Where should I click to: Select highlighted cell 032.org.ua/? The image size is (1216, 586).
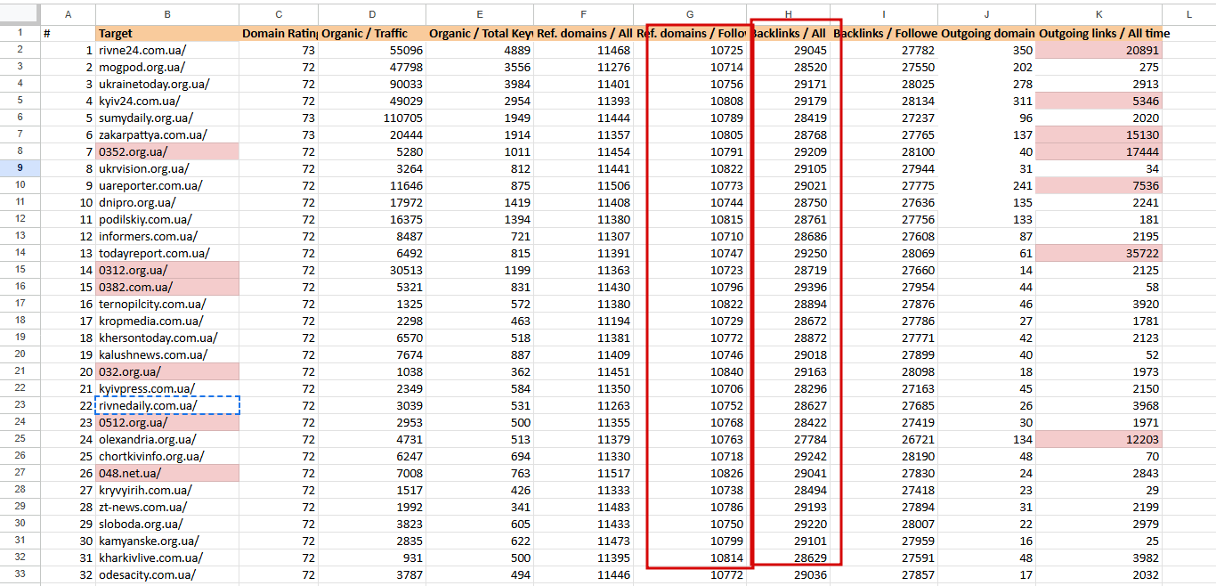[x=167, y=371]
